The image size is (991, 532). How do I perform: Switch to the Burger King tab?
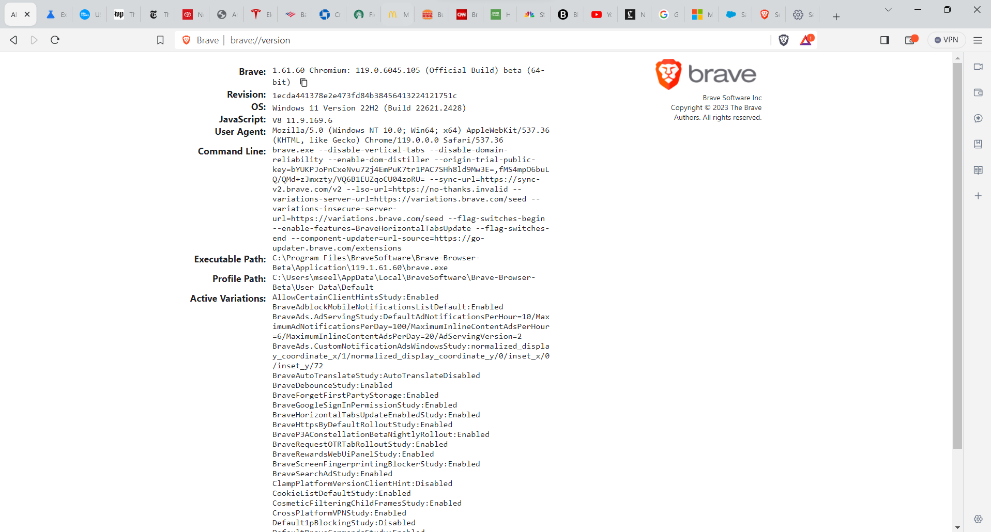[432, 14]
